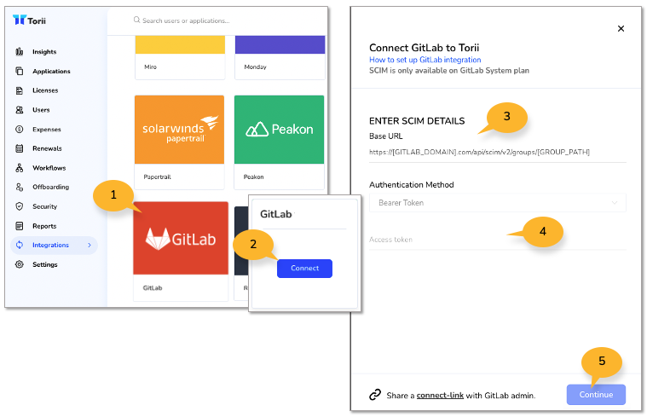Open Offboarding in the sidebar
This screenshot has height=417, width=647.
[x=51, y=187]
